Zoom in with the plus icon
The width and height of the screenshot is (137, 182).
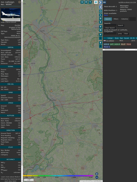97,174
